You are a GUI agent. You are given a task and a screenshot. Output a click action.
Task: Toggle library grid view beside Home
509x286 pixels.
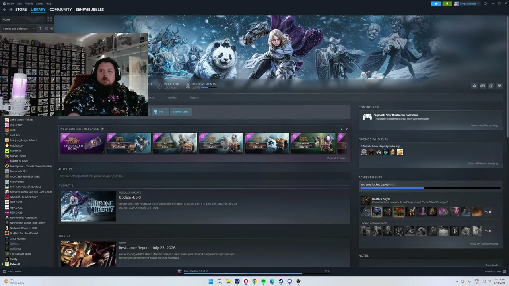point(50,19)
